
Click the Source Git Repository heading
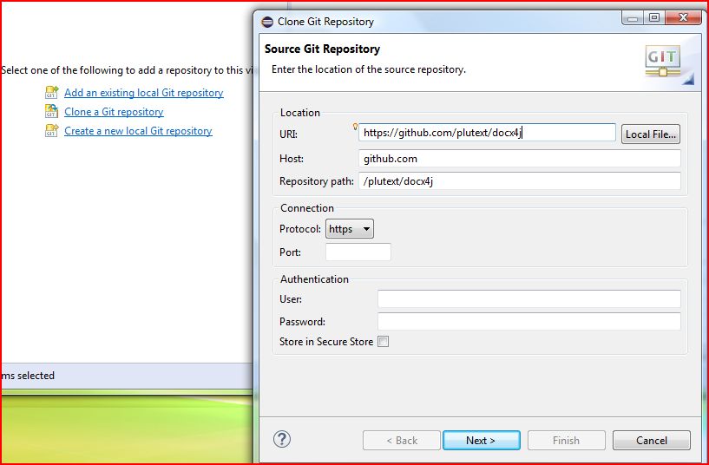click(x=322, y=49)
